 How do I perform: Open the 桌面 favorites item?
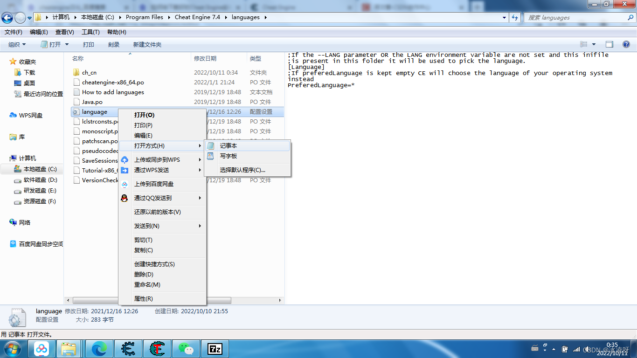(x=25, y=83)
